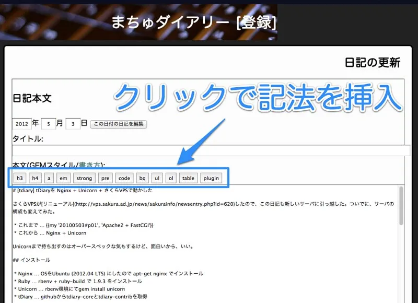Click the この日付の日記を編集 button
The width and height of the screenshot is (418, 303).
pos(119,124)
